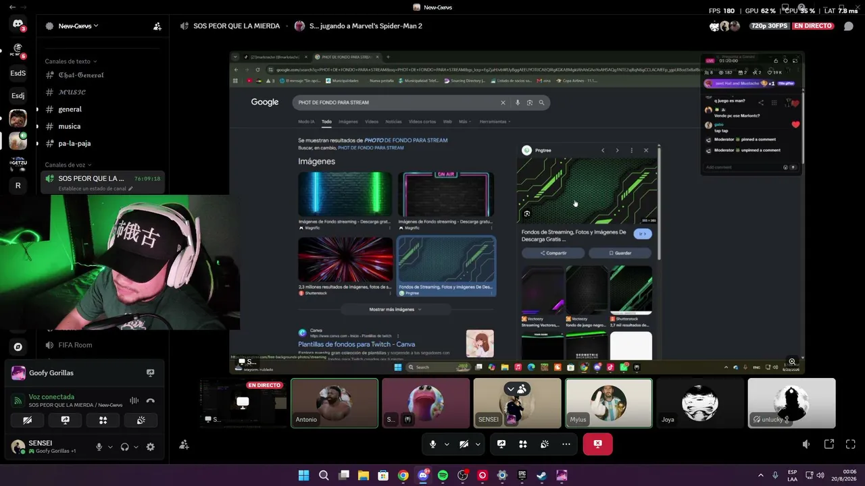The height and width of the screenshot is (486, 865).
Task: Share your screen from the voice panel
Action: [x=65, y=420]
